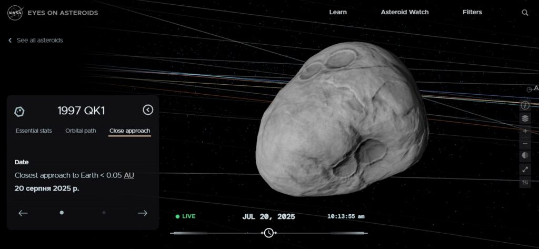This screenshot has width=539, height=249.
Task: Open the Learn menu
Action: click(x=338, y=12)
